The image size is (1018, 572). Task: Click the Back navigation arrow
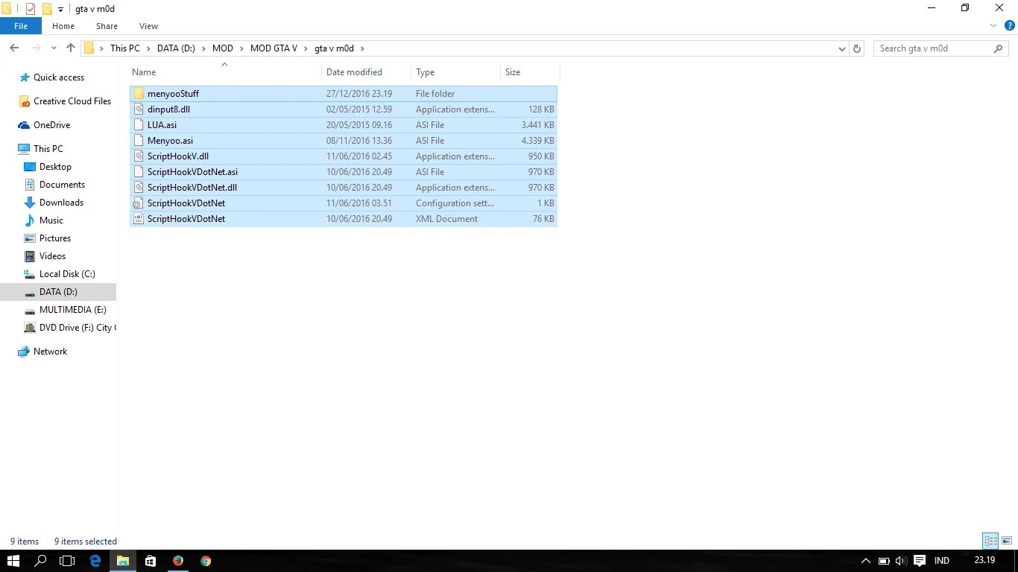click(14, 48)
